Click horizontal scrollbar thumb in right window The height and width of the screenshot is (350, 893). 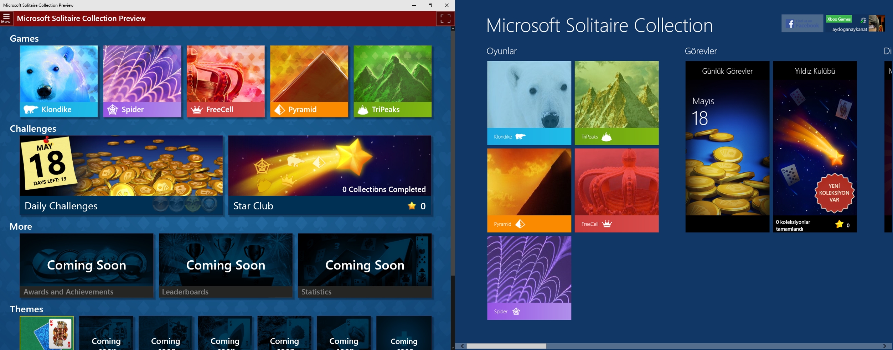(506, 346)
